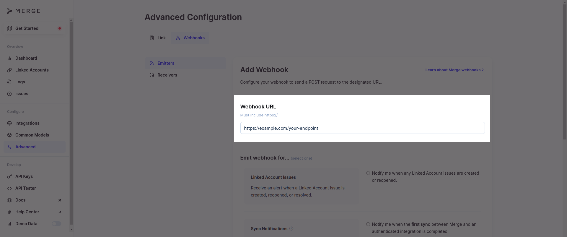Viewport: 567px width, 237px height.
Task: Click the Merge logo icon
Action: [9, 11]
